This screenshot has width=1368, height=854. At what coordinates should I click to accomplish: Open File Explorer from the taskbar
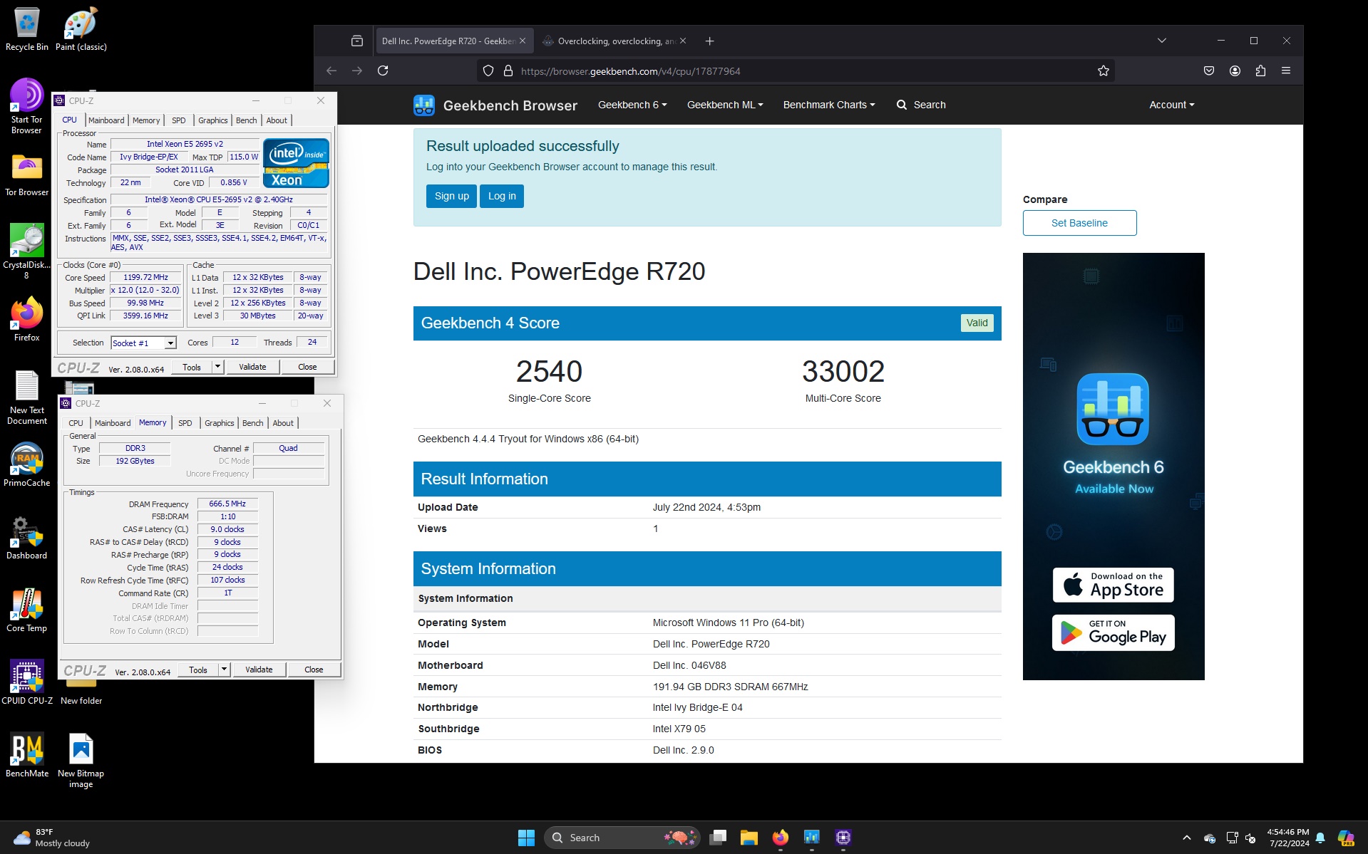(749, 838)
